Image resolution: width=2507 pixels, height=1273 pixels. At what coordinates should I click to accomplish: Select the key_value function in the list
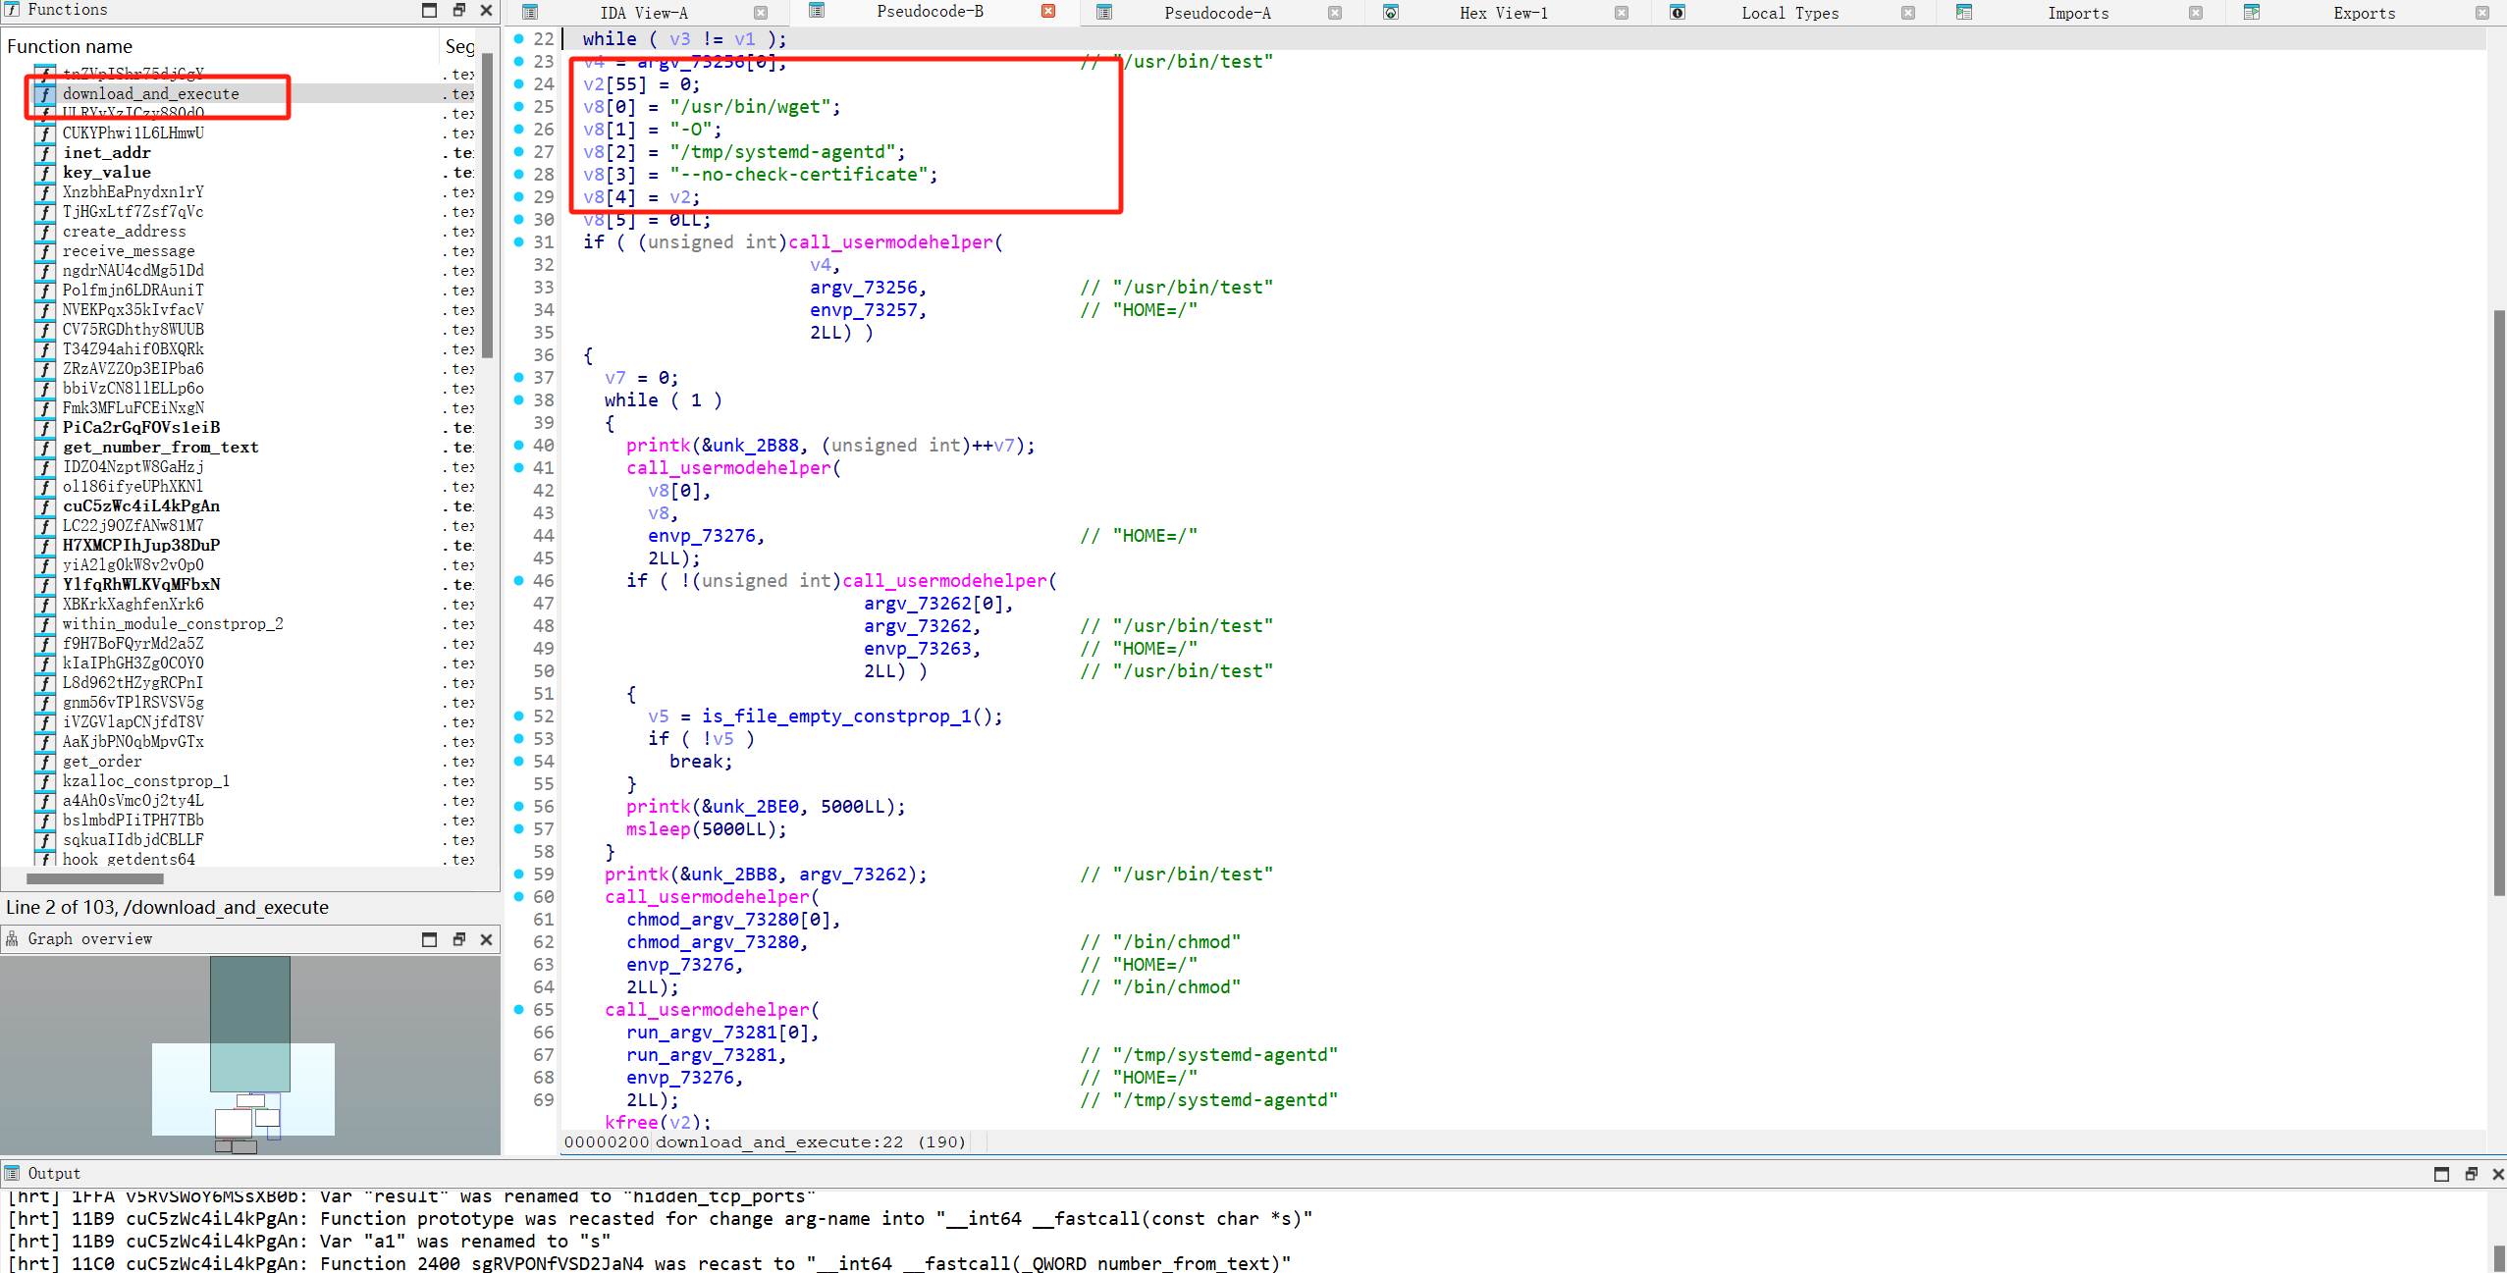(106, 173)
